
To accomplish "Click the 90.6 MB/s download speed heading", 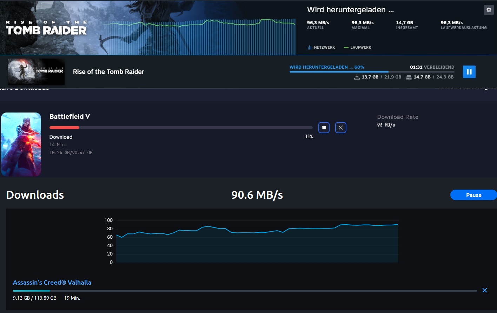I will click(257, 195).
